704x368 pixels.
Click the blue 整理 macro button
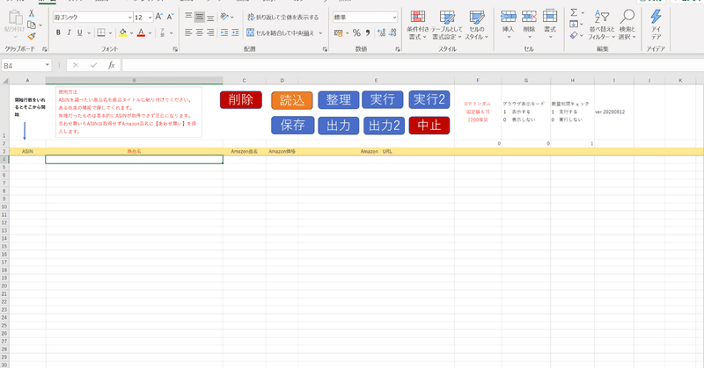[x=338, y=100]
